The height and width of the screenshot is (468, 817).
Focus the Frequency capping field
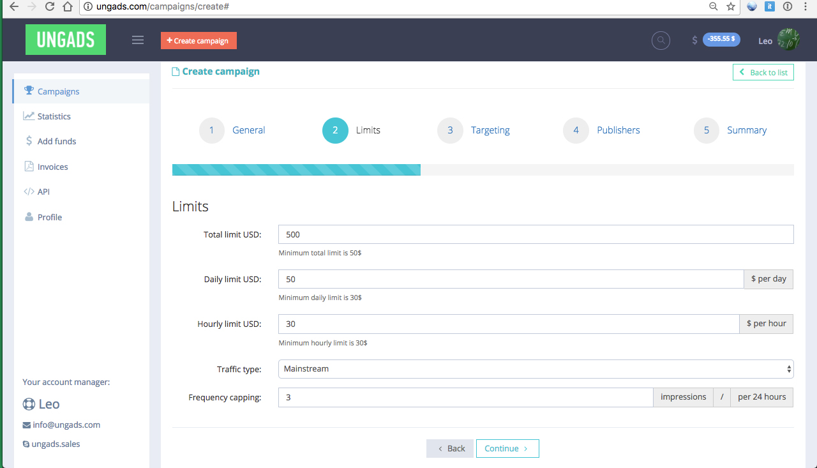(466, 397)
